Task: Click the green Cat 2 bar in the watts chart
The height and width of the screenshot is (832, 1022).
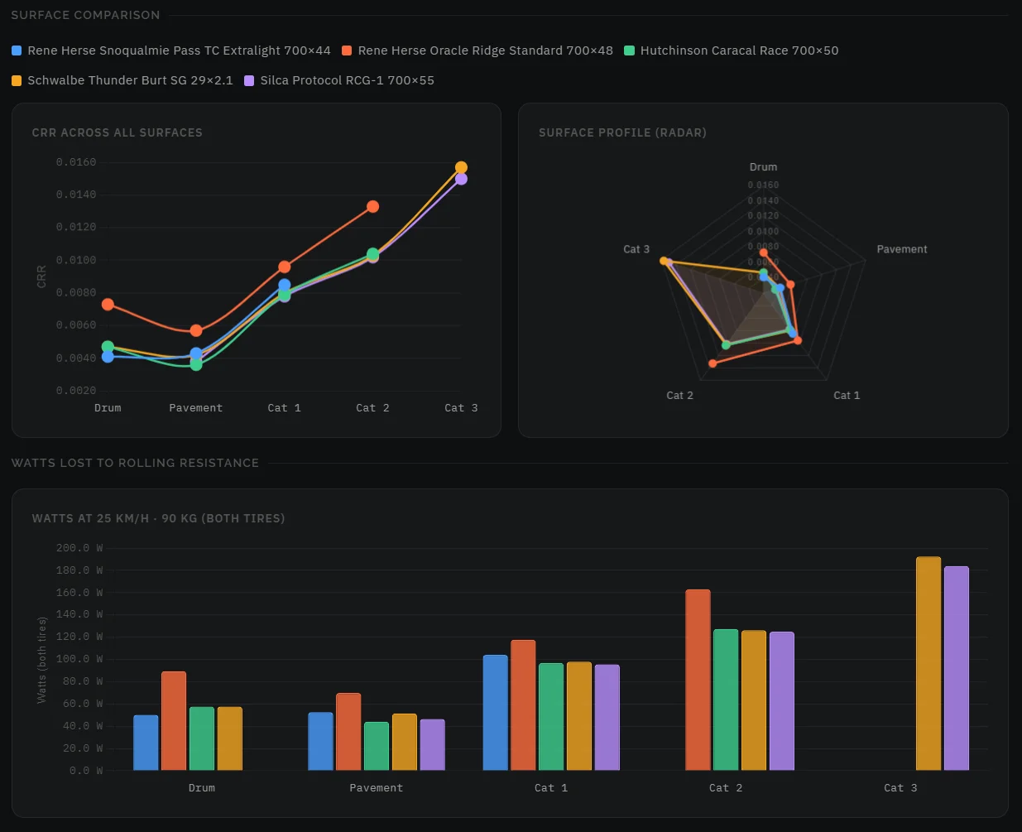Action: click(727, 700)
